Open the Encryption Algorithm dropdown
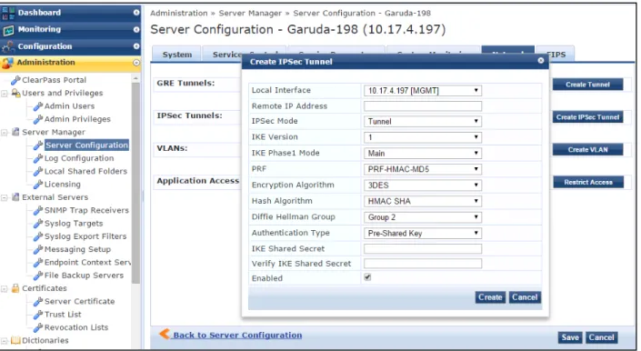The height and width of the screenshot is (351, 641). click(x=423, y=186)
